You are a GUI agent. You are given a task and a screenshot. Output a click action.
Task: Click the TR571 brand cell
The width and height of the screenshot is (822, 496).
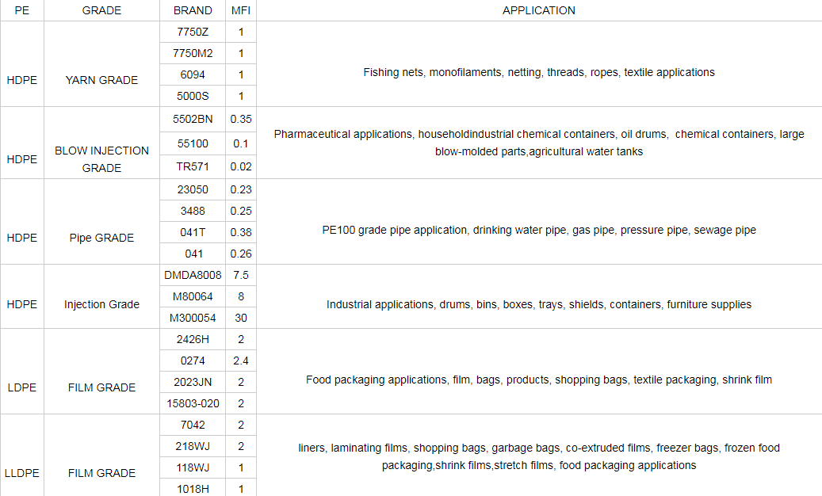point(192,166)
